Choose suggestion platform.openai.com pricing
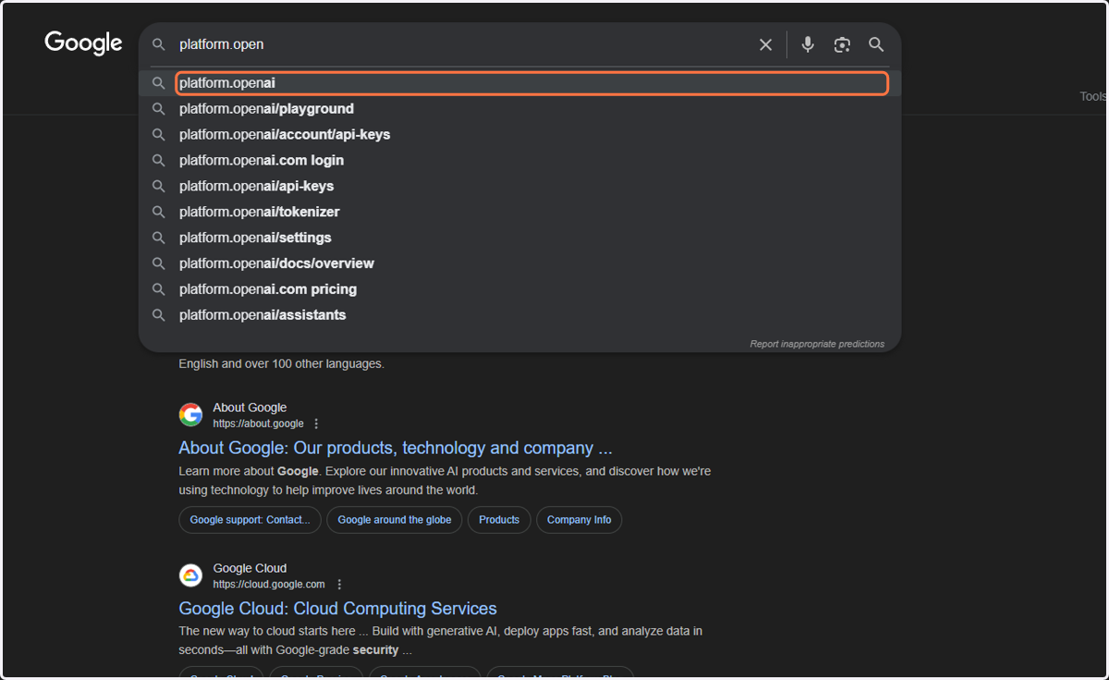 (x=519, y=290)
